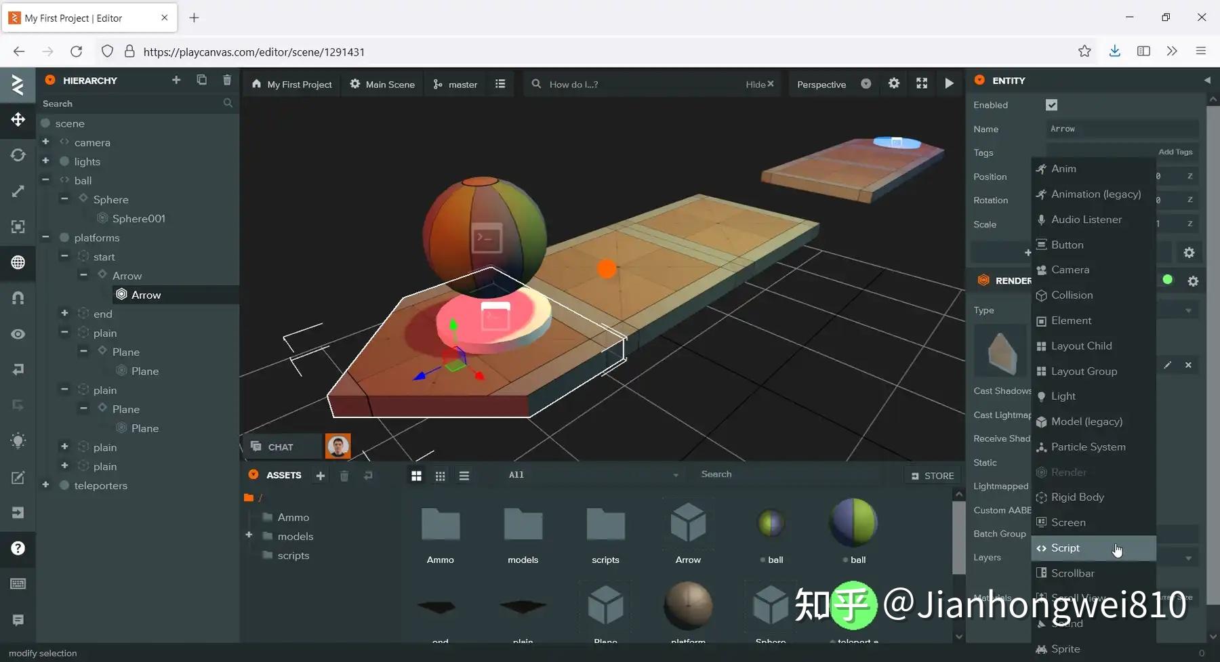Select Sphere001 in hierarchy

pyautogui.click(x=138, y=218)
